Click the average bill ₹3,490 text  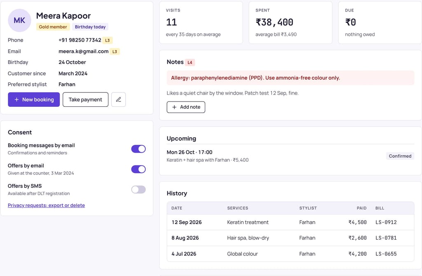276,35
